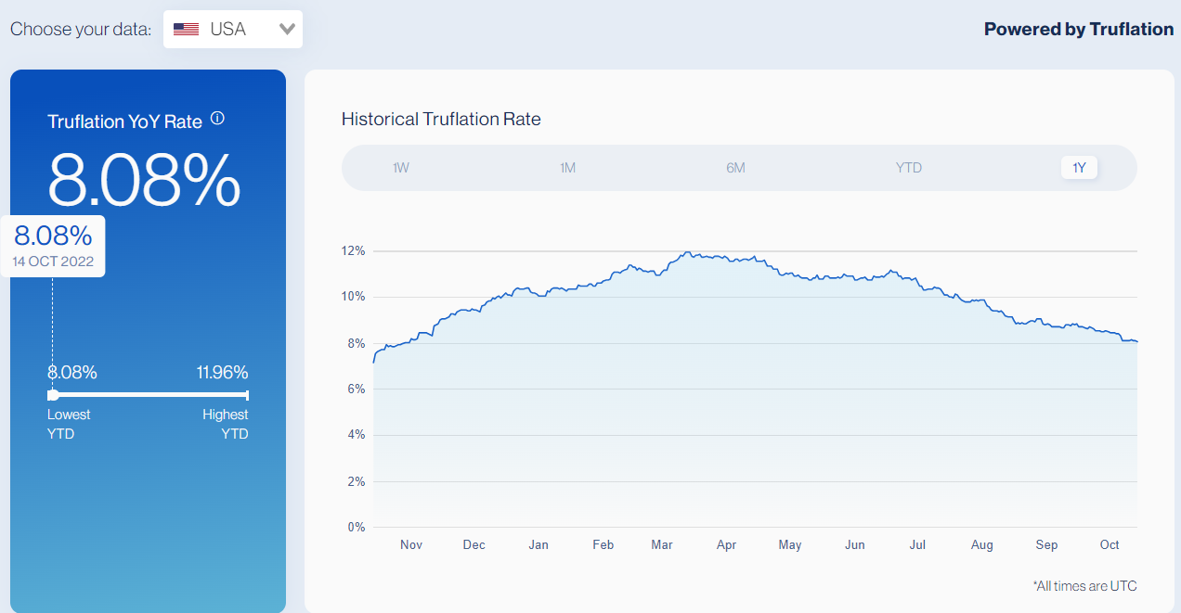
Task: Click the Dec x-axis label
Action: pyautogui.click(x=474, y=544)
